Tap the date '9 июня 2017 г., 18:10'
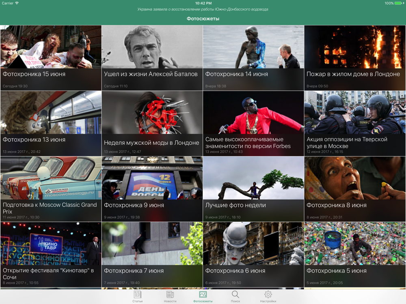406x304 pixels. 222,217
